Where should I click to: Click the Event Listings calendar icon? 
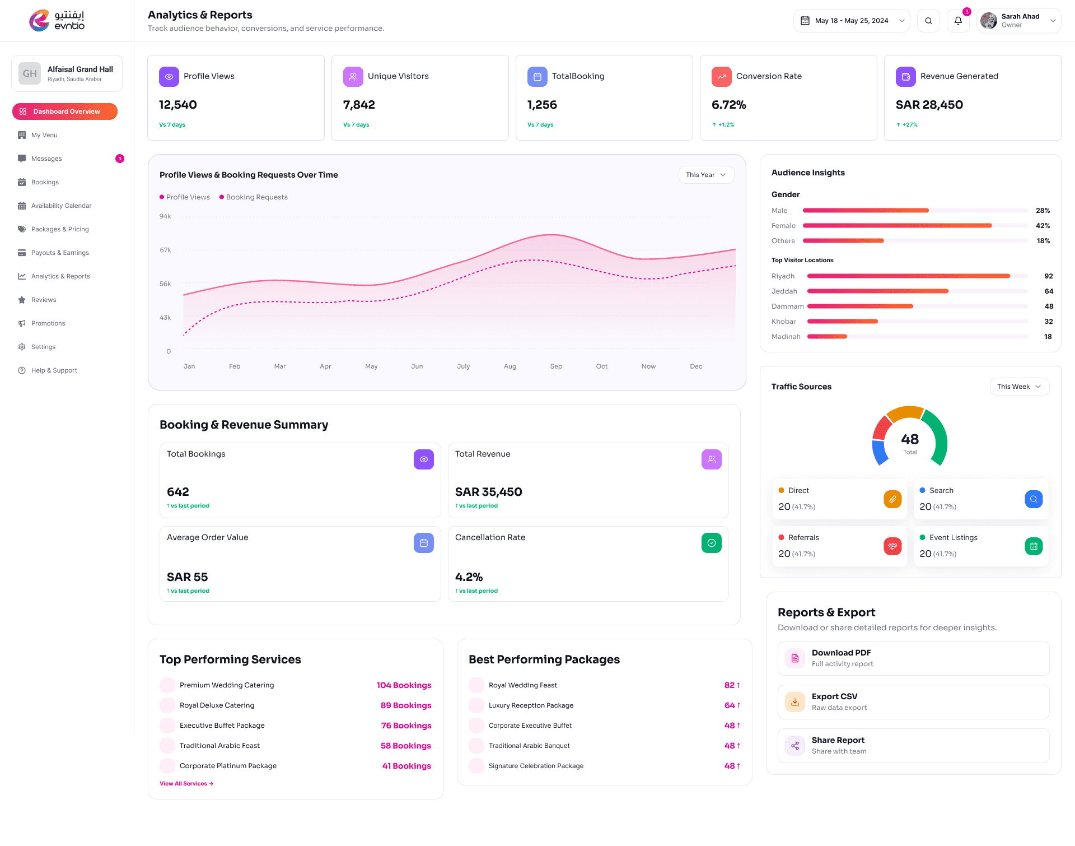click(1034, 546)
